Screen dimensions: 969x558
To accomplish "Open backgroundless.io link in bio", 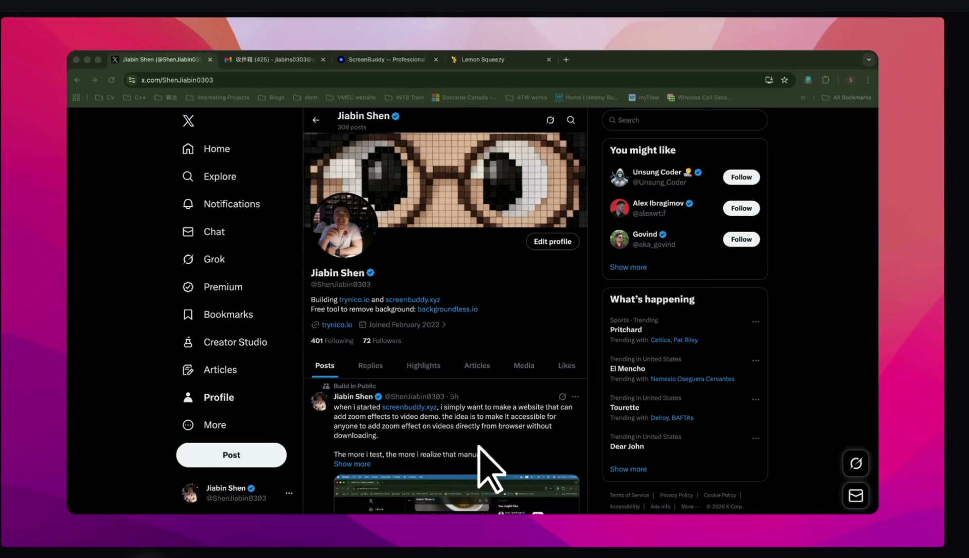I will tap(447, 309).
